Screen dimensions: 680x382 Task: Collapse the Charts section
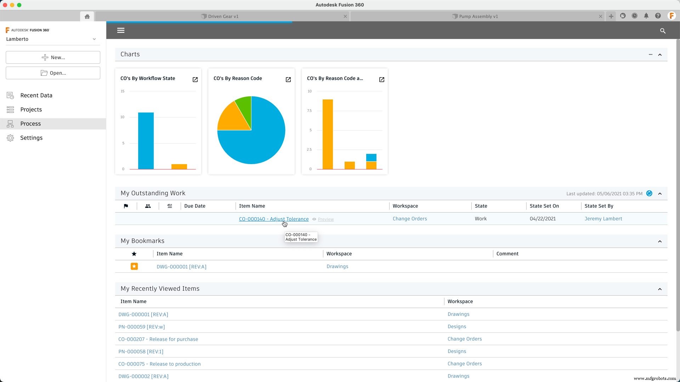point(660,54)
